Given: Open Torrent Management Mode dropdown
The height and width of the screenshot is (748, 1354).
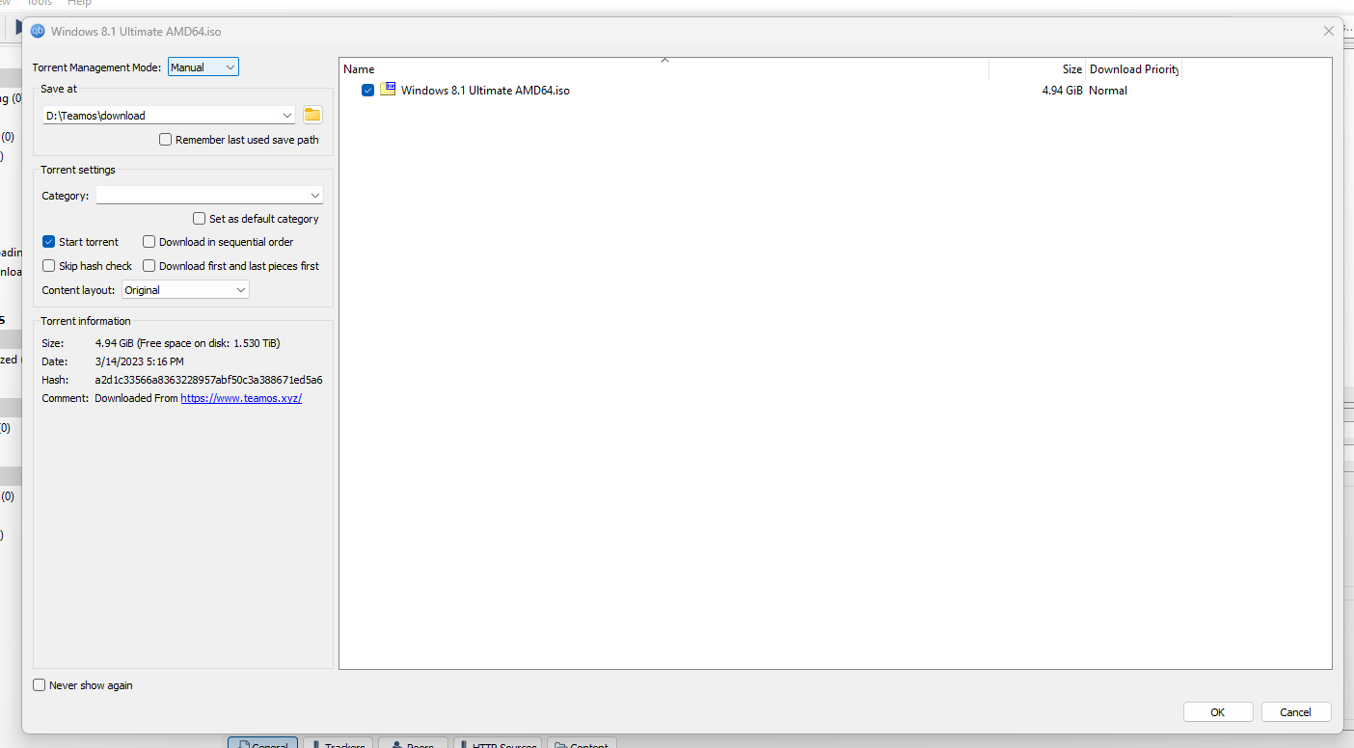Looking at the screenshot, I should (x=203, y=67).
